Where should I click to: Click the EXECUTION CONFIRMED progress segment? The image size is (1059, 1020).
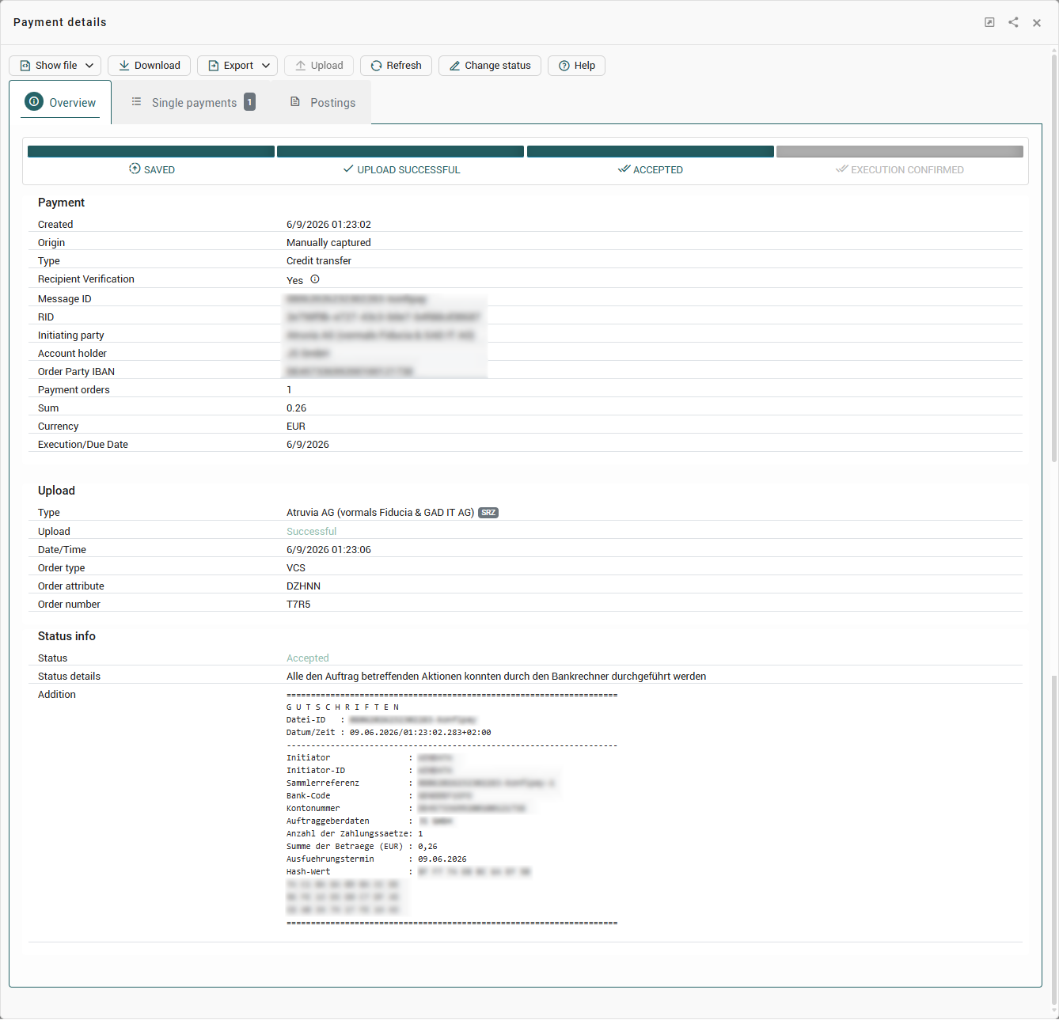pos(900,151)
